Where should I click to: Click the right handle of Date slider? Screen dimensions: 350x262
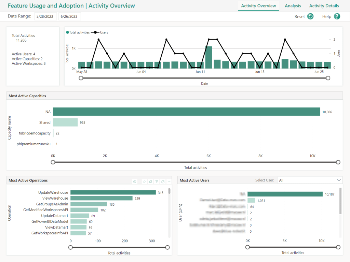[328, 78]
